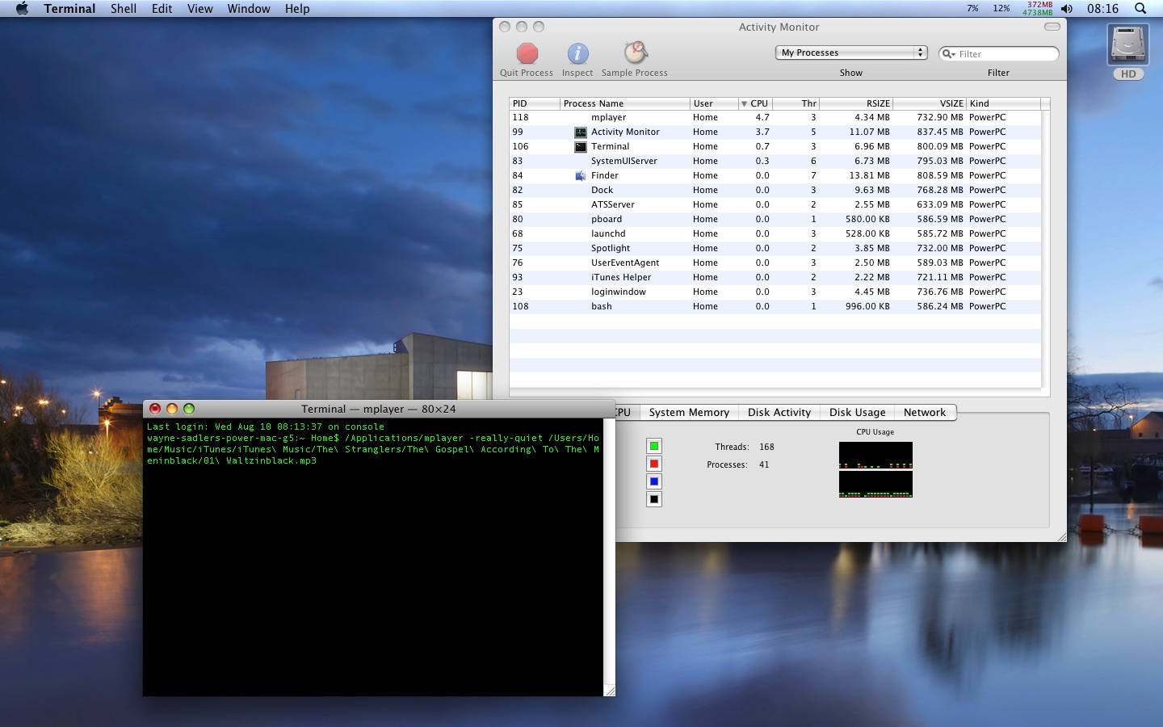
Task: Click into the Filter search field
Action: click(1006, 54)
